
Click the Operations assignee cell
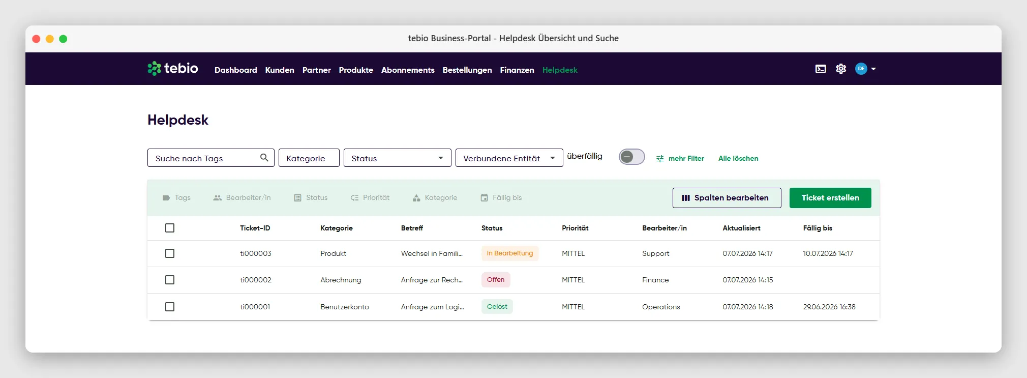661,307
